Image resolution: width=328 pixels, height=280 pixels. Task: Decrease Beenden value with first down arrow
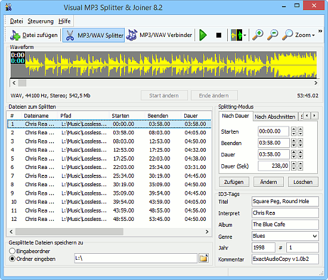(293, 145)
